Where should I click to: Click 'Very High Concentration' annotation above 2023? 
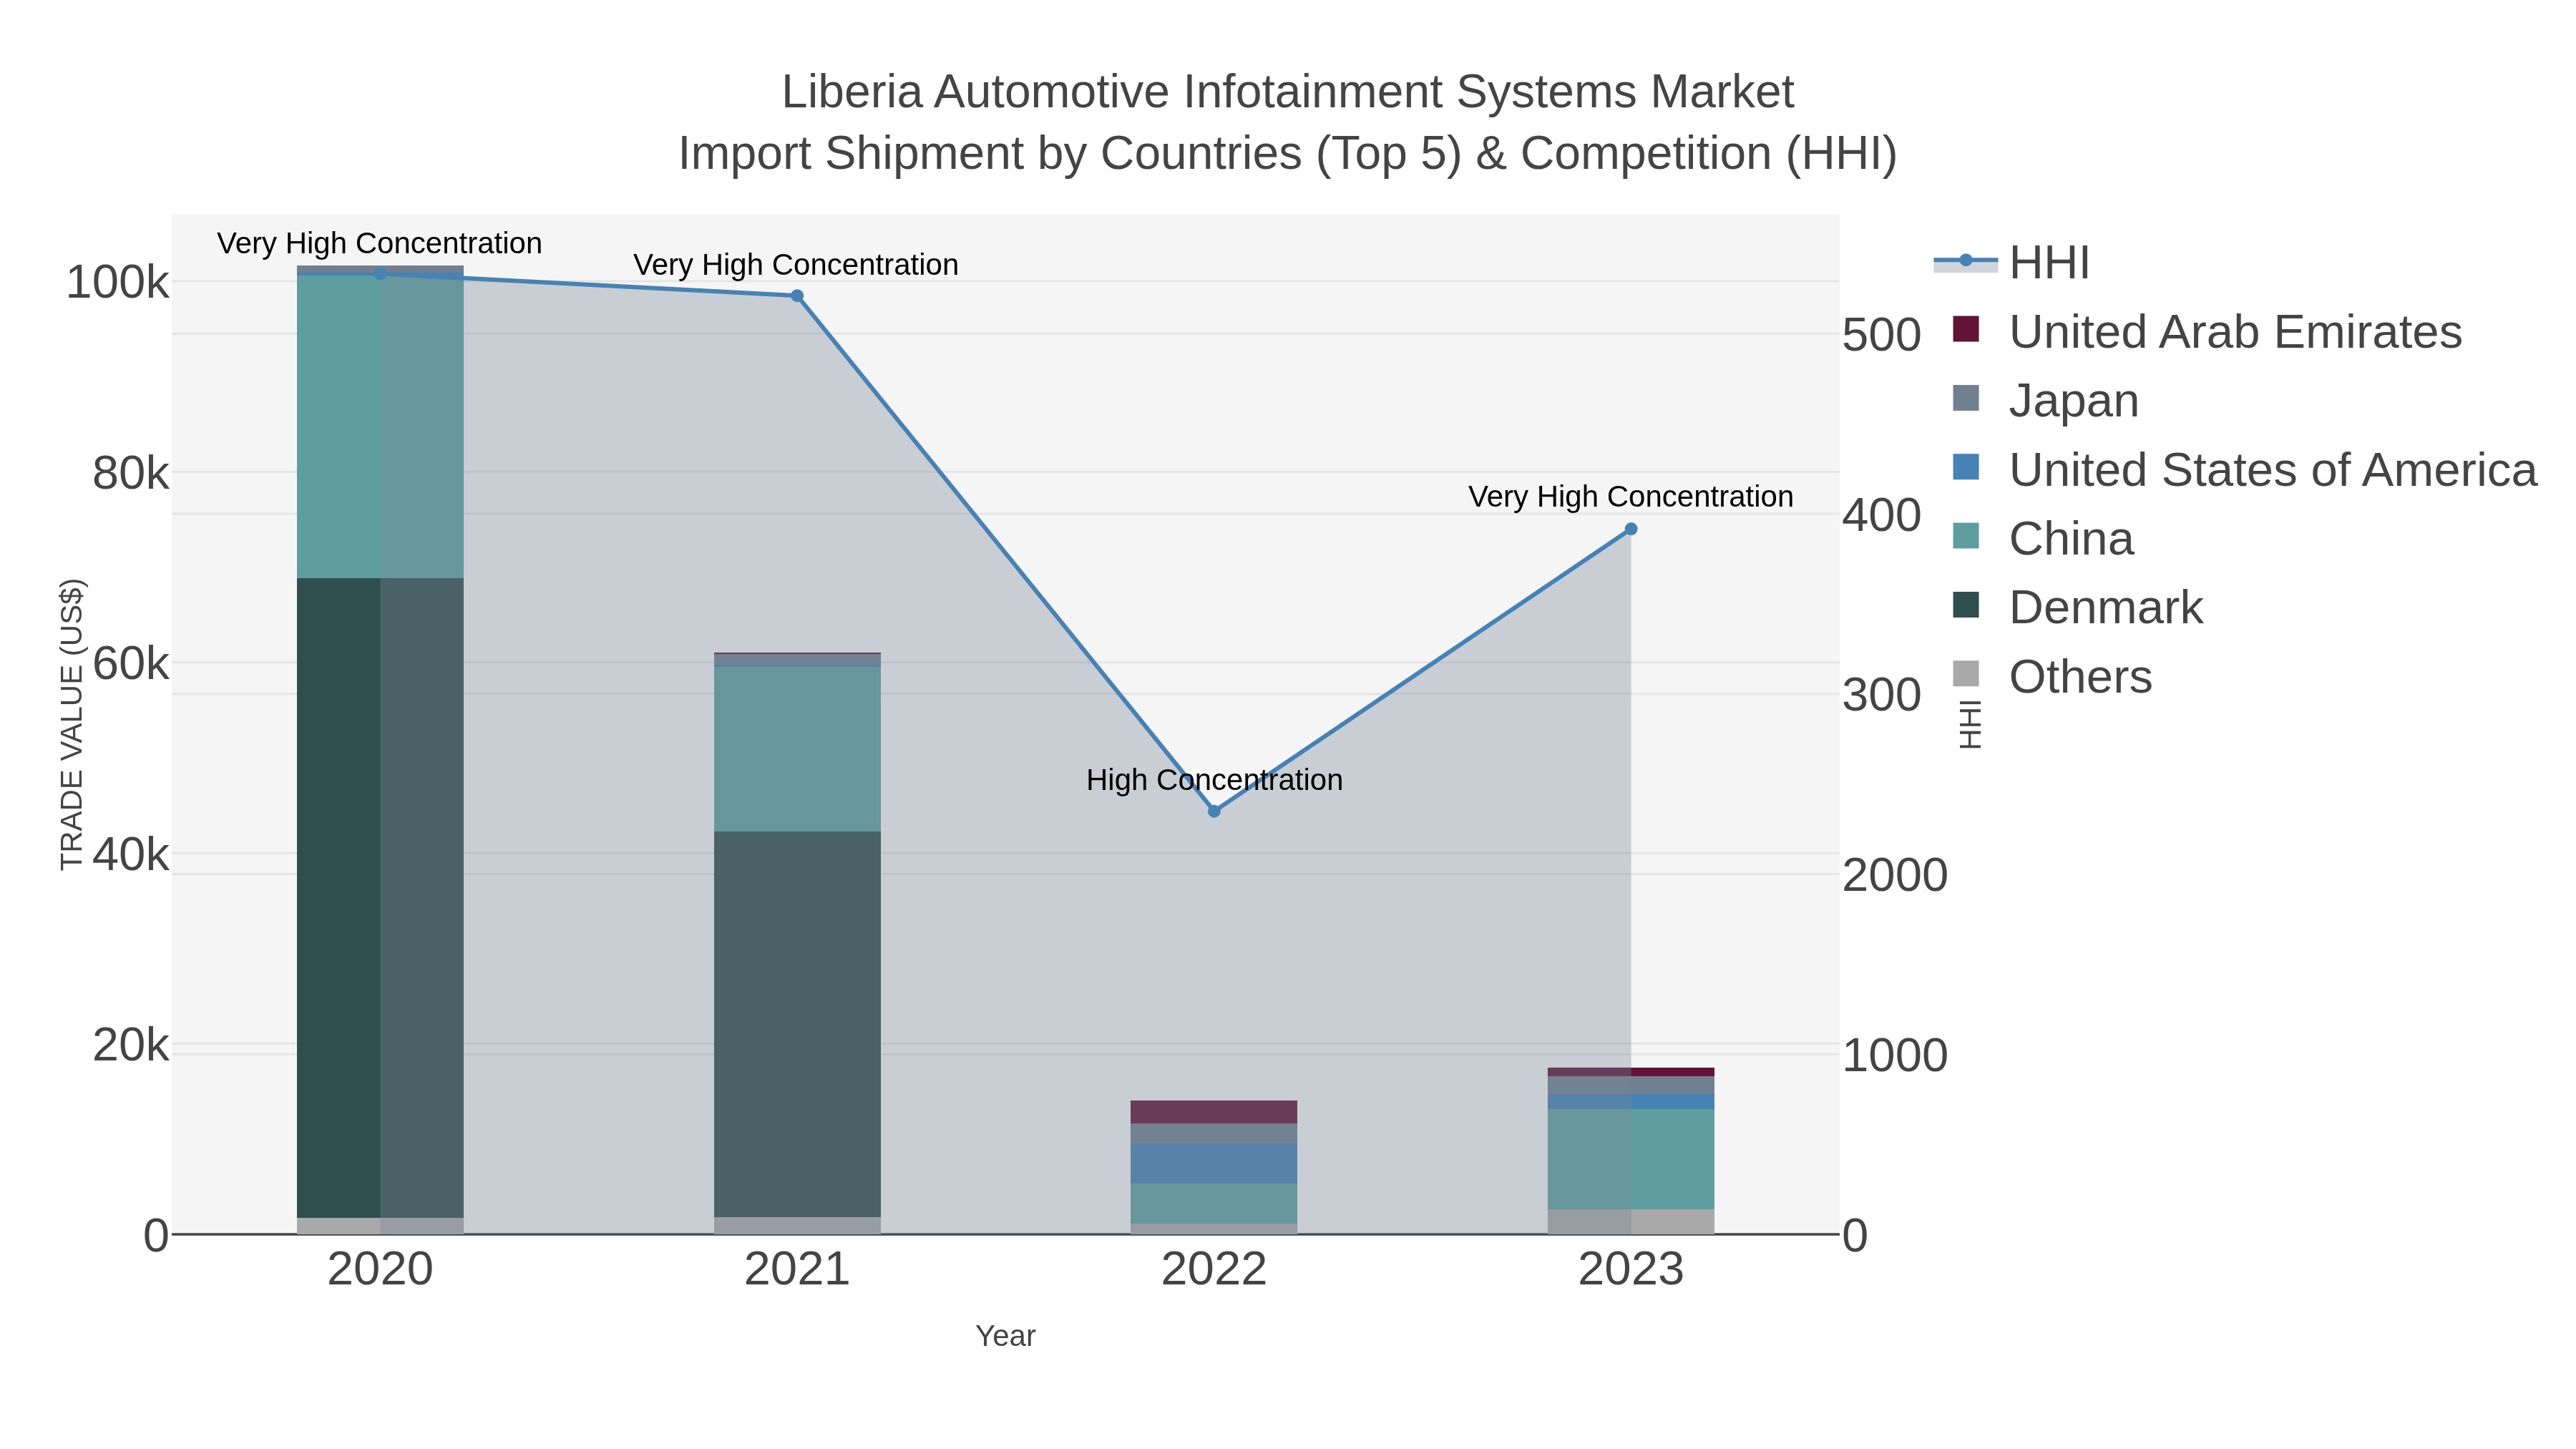(1631, 497)
